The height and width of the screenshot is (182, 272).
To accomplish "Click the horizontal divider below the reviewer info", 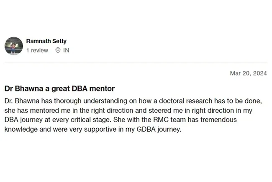I will point(136,62).
